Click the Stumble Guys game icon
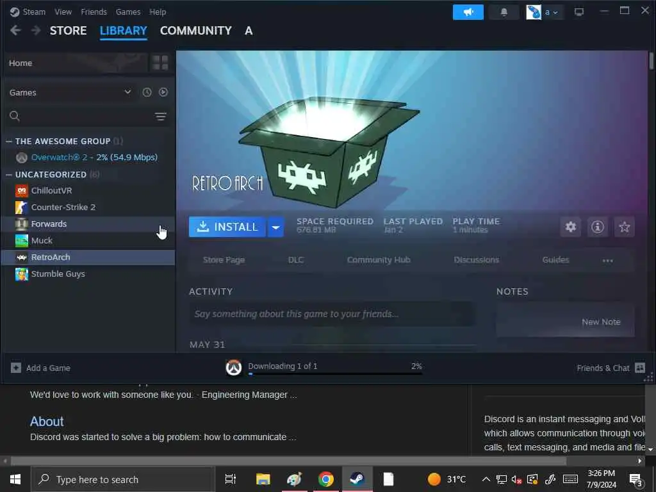This screenshot has width=656, height=492. pyautogui.click(x=21, y=274)
